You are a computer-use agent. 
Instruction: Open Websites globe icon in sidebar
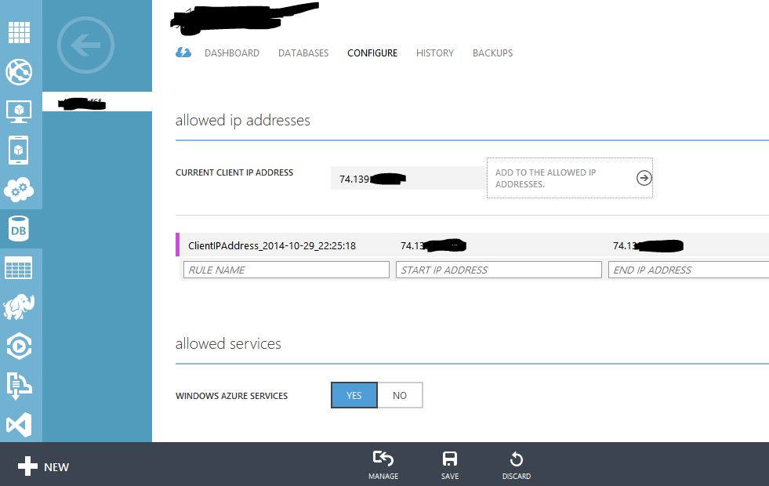pyautogui.click(x=19, y=72)
